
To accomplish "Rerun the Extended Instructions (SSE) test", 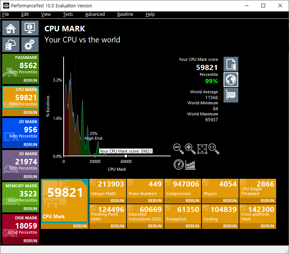I will click(155, 226).
